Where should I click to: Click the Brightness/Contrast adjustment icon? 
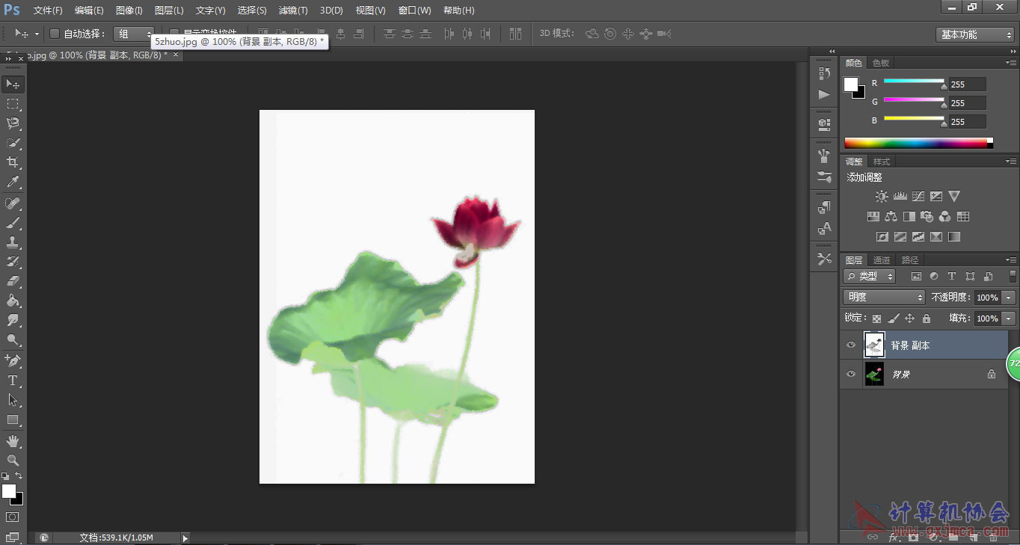pos(882,197)
